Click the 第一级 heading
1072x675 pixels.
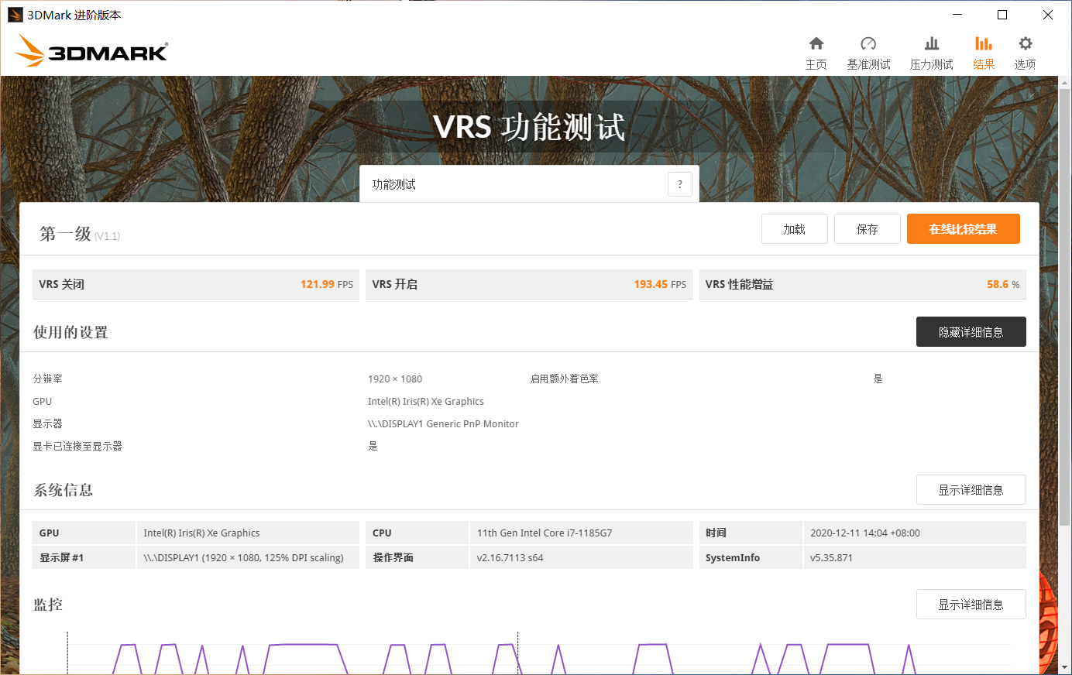(x=65, y=234)
